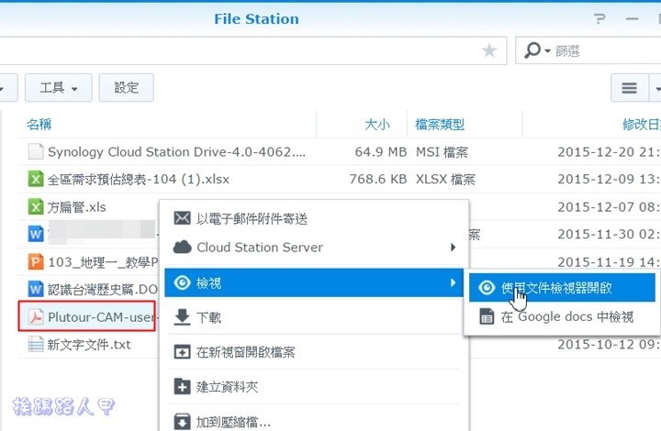Click the 篩選 search input field

click(x=606, y=51)
